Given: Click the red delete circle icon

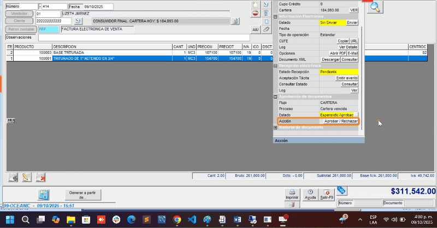Looking at the screenshot, I should [255, 13].
